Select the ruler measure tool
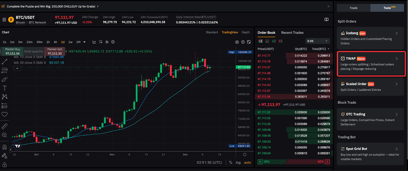Screen dimensions: 408x171 coord(5,126)
